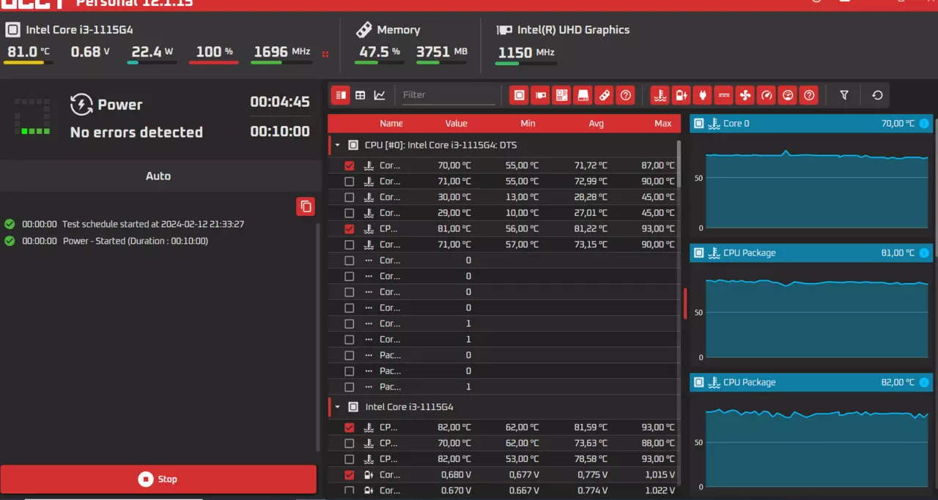Image resolution: width=938 pixels, height=500 pixels.
Task: Copy the test log with the red copy icon
Action: tap(306, 206)
